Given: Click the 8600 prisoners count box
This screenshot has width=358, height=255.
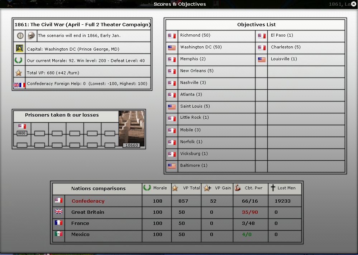Looking at the screenshot, I should click(22, 133).
